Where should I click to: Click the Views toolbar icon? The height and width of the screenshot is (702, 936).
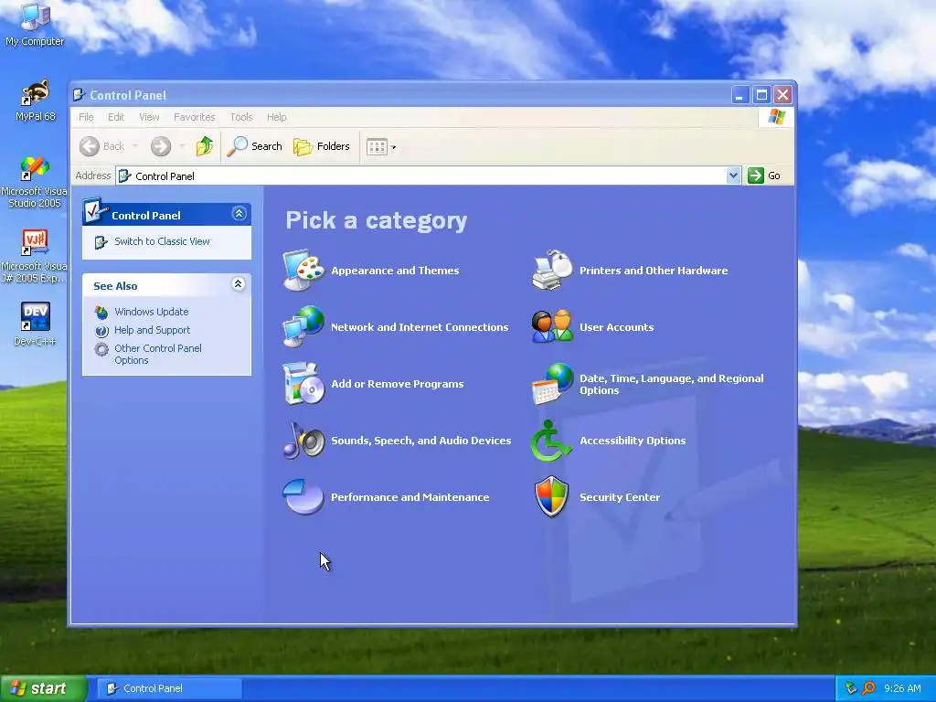point(377,147)
